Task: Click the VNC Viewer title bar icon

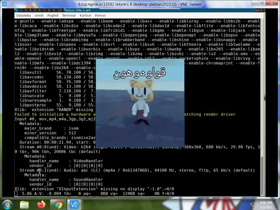Action: tap(4, 4)
